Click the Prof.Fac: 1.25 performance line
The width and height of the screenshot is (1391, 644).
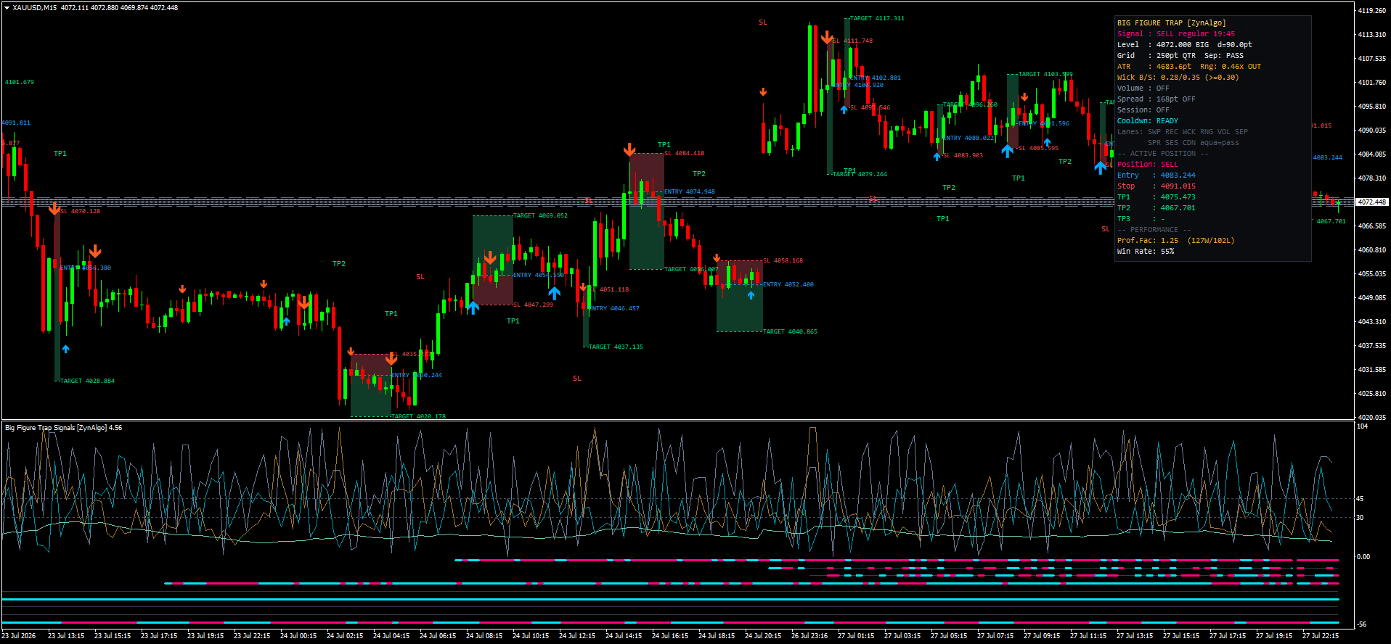(1175, 241)
